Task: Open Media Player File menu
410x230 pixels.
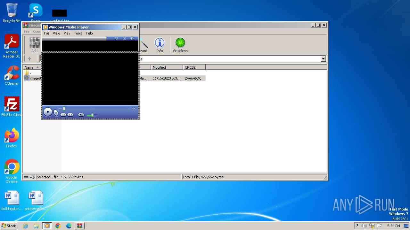Action: pyautogui.click(x=46, y=33)
